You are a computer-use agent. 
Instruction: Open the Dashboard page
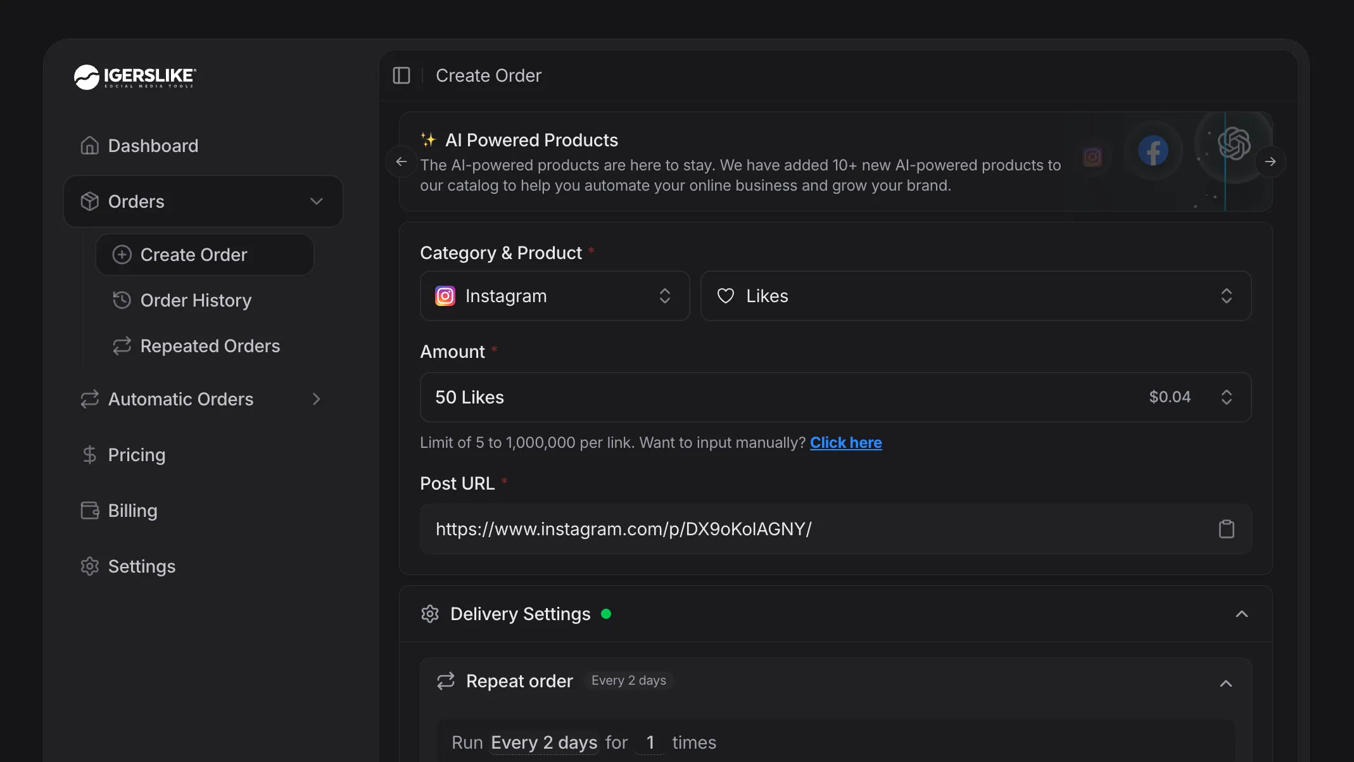click(203, 146)
